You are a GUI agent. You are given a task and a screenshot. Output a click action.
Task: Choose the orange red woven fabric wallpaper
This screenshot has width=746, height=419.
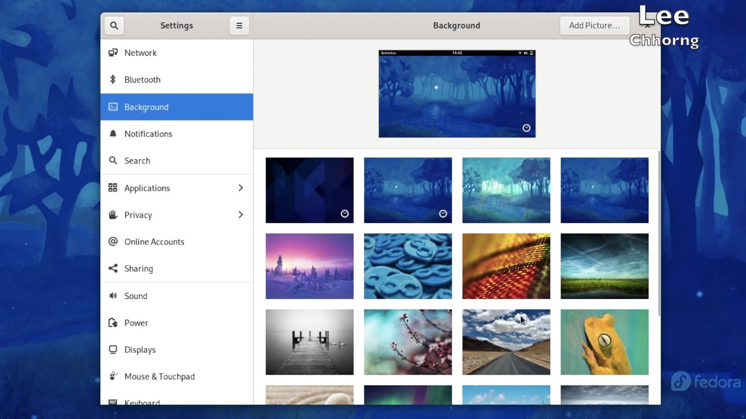[x=506, y=266]
